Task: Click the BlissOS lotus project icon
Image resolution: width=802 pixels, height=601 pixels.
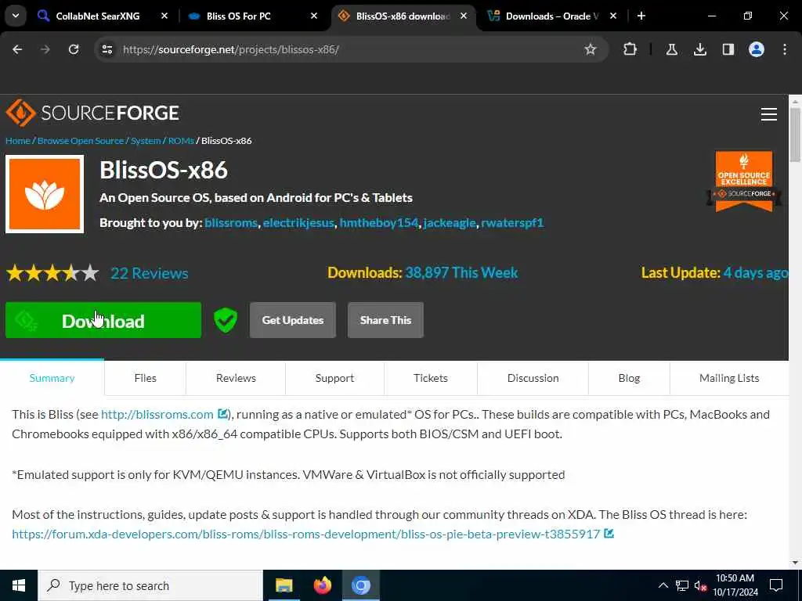Action: (45, 194)
